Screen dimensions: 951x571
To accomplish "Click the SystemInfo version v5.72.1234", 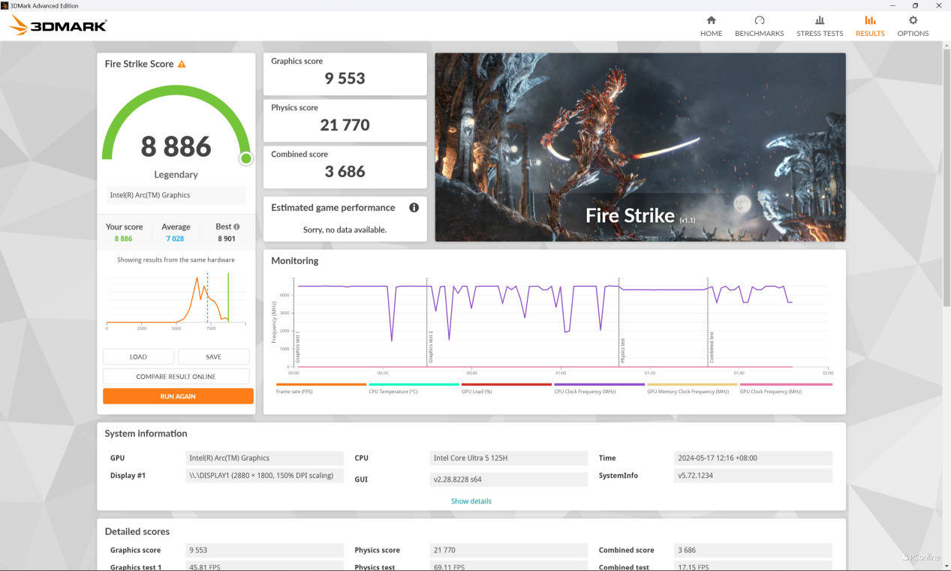I will point(753,476).
